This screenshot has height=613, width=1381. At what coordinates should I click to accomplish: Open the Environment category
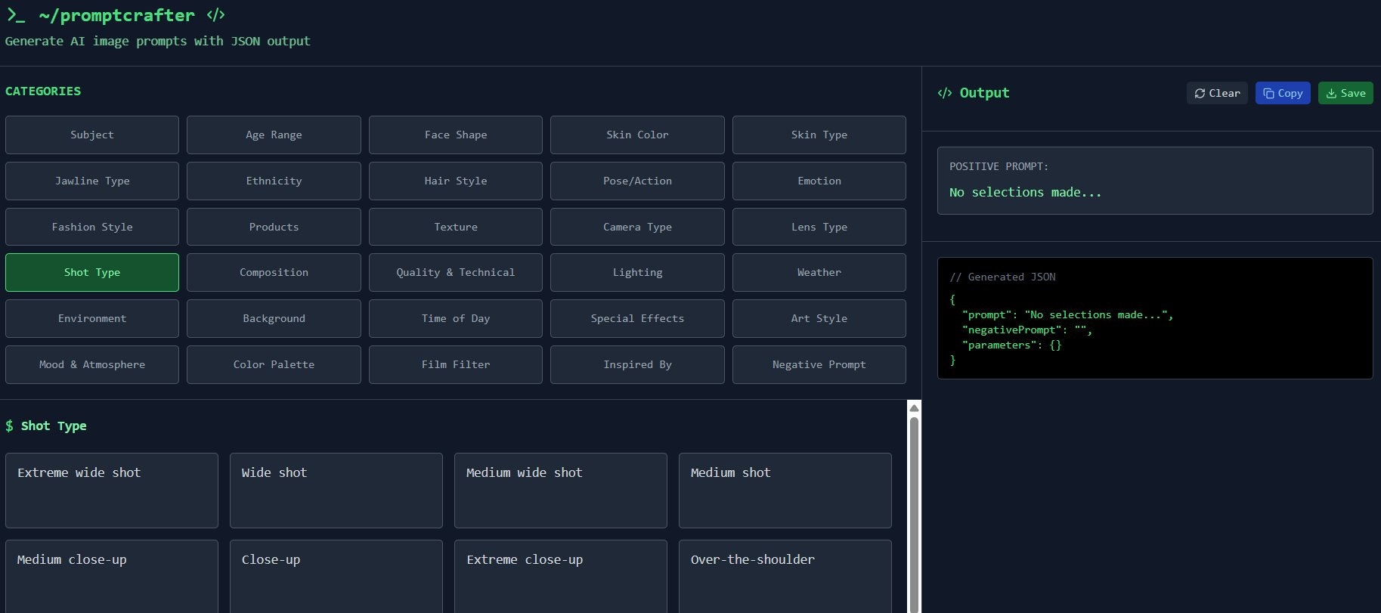(92, 318)
